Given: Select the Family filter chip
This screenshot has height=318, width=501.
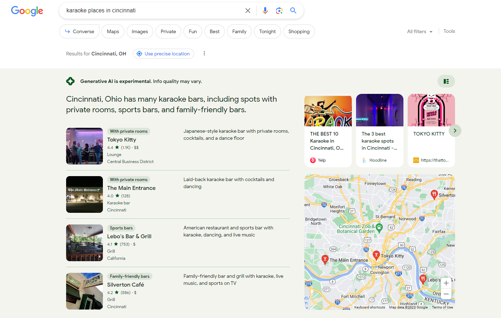Looking at the screenshot, I should 239,31.
